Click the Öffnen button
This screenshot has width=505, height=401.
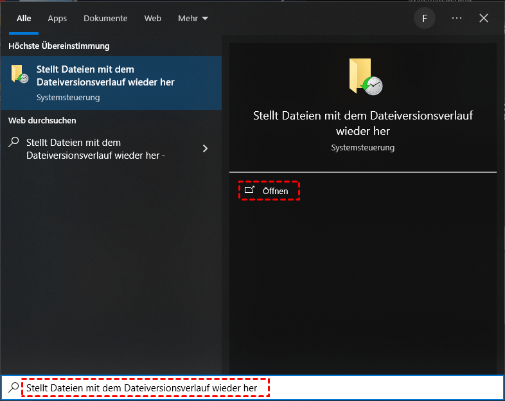[269, 191]
